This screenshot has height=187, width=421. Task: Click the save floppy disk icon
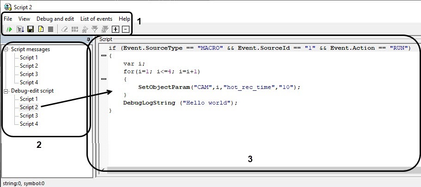coord(30,29)
